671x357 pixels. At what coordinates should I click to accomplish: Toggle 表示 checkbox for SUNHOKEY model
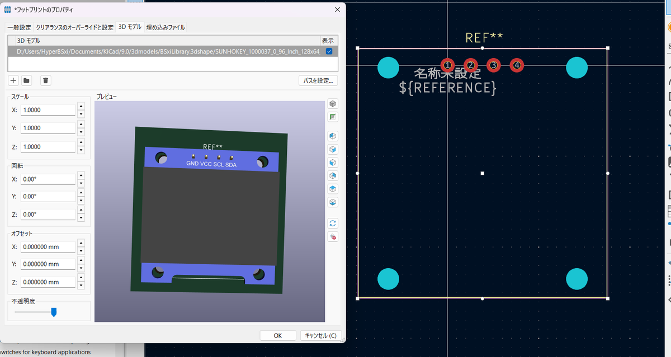[x=329, y=51]
